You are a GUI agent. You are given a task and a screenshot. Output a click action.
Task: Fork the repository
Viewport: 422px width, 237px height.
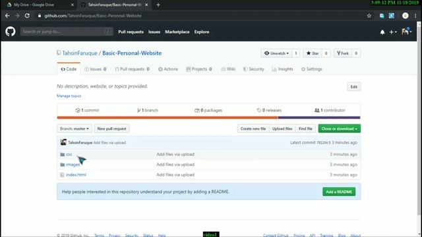[x=343, y=53]
